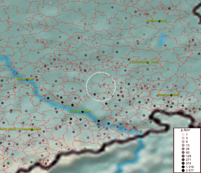Click the Cottbus, Stadt map label
Image resolution: width=201 pixels, height=173 pixels.
pos(156,20)
